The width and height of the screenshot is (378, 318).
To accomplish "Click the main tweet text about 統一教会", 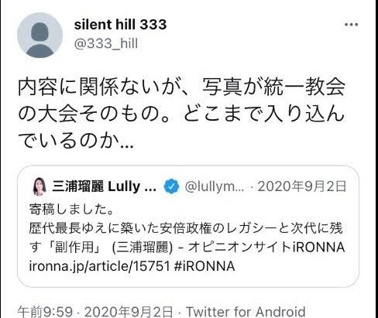I will click(x=181, y=114).
